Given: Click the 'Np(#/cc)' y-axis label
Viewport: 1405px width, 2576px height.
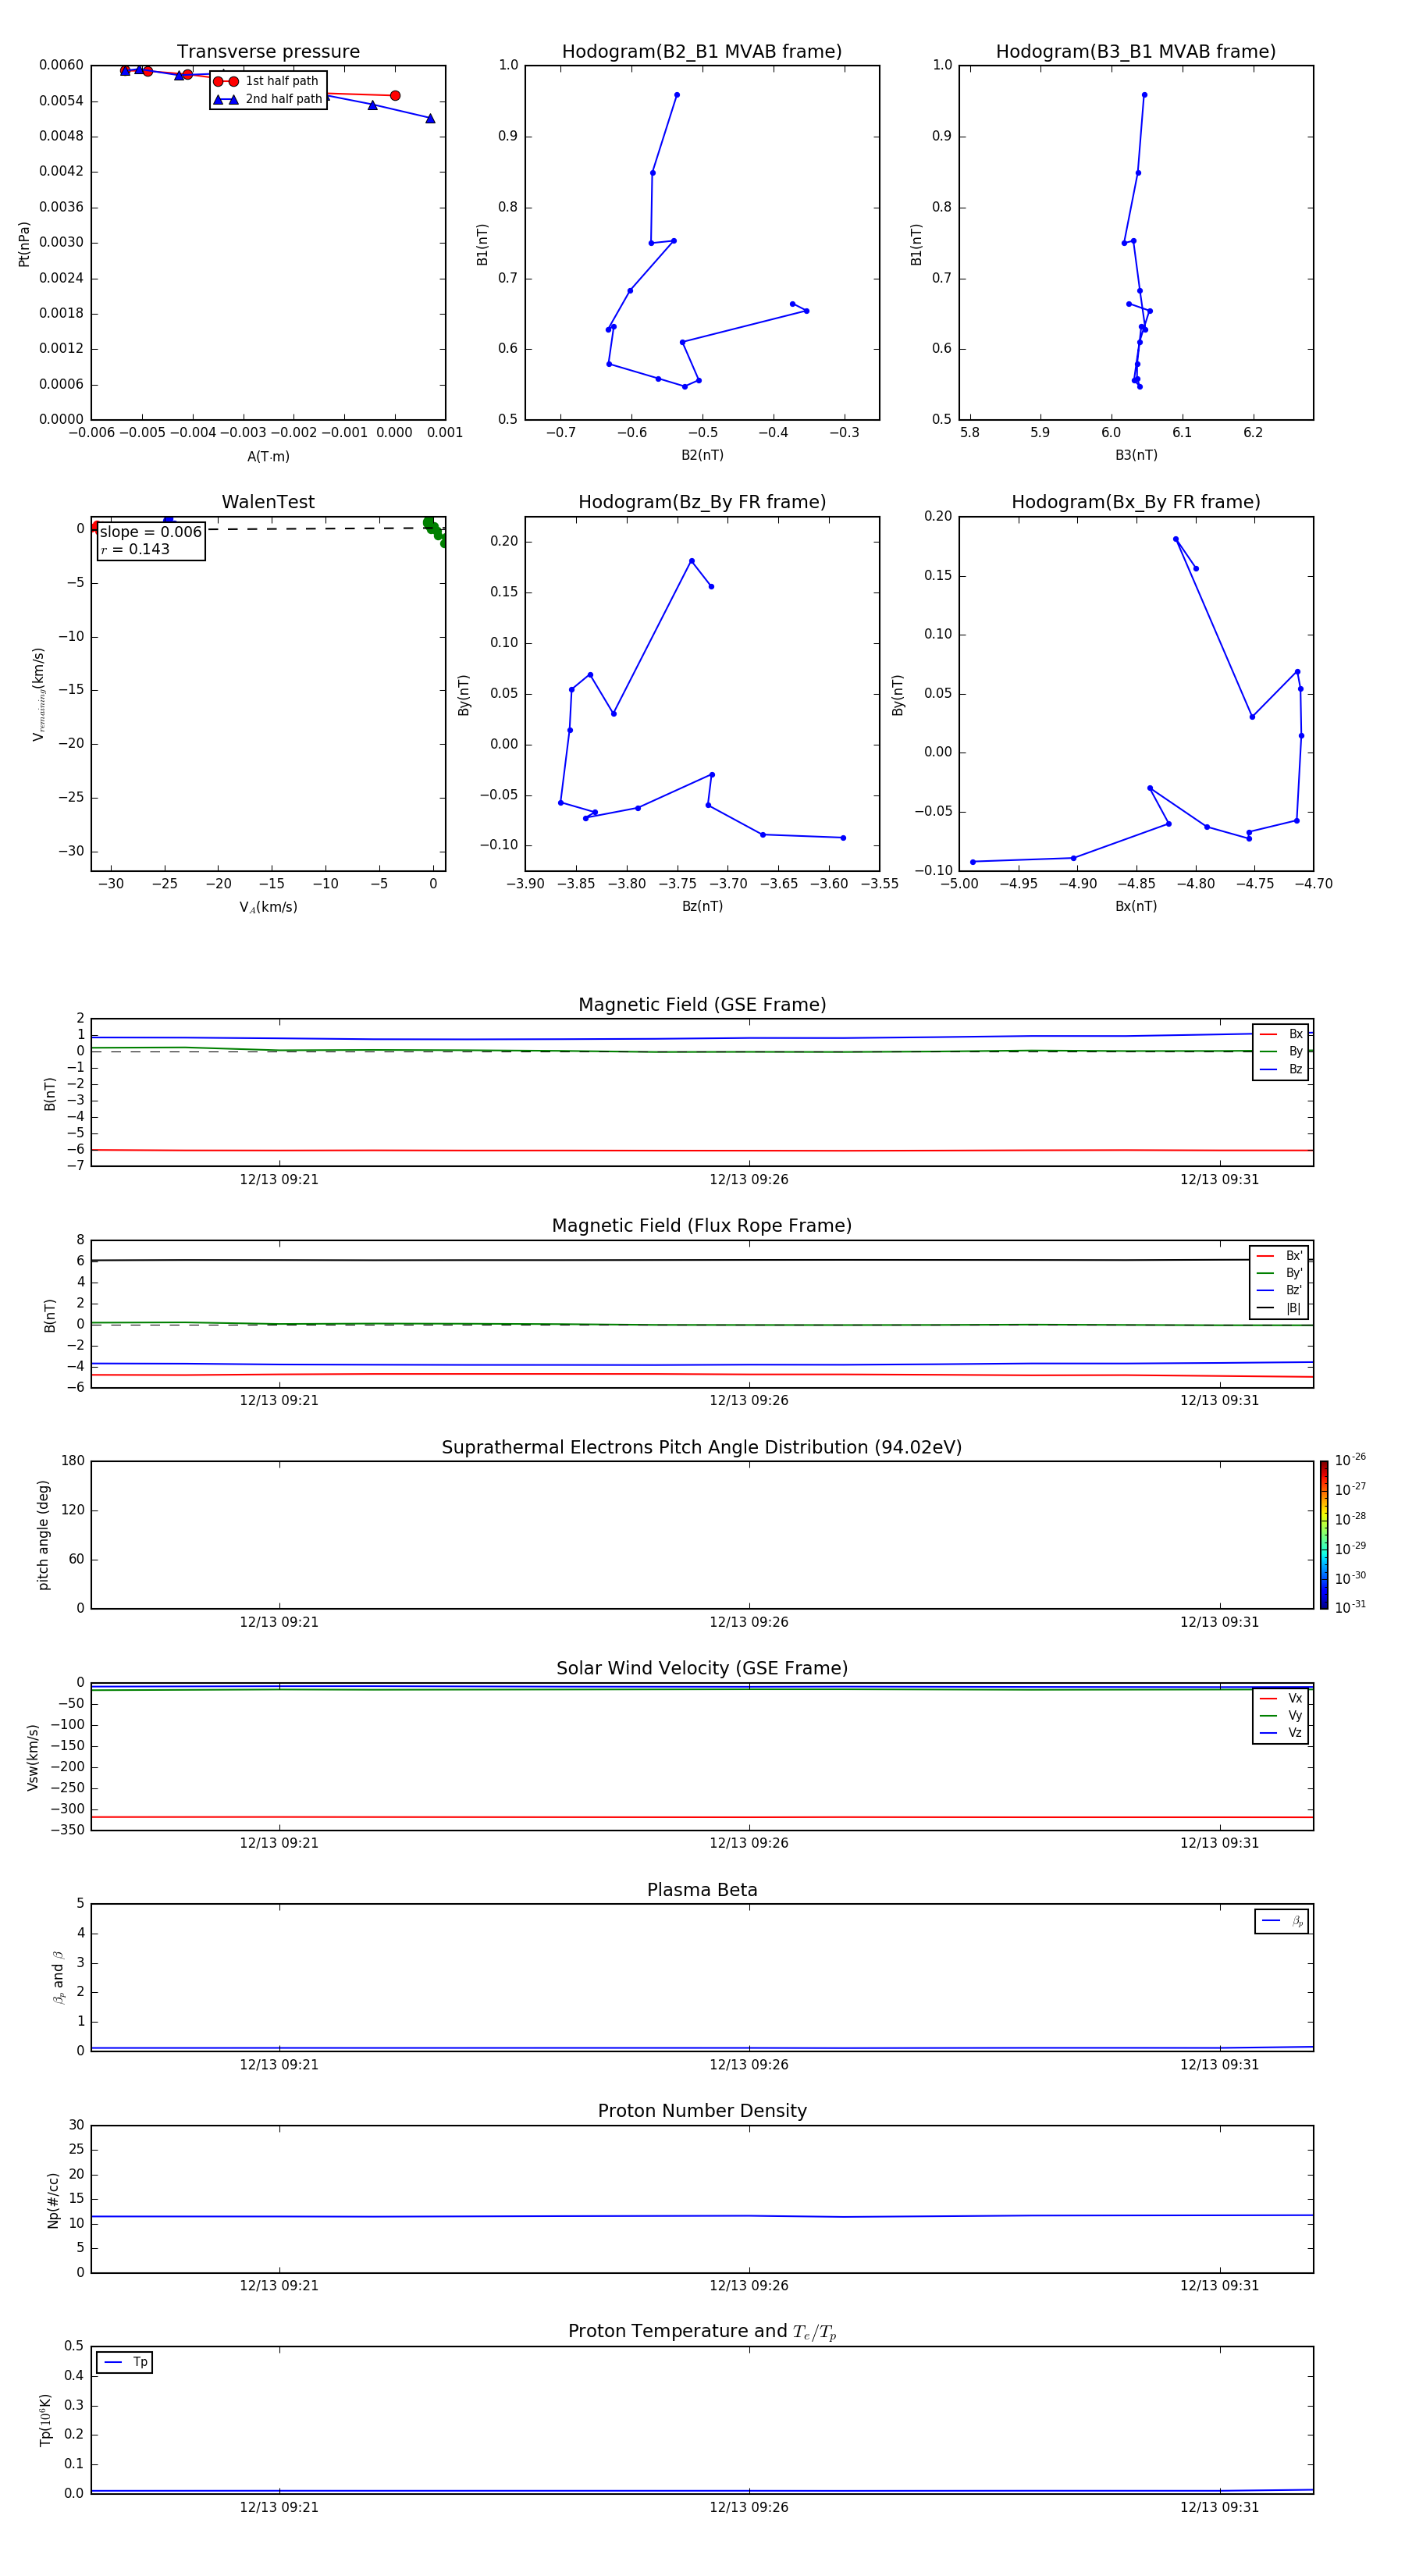Looking at the screenshot, I should click(53, 2199).
